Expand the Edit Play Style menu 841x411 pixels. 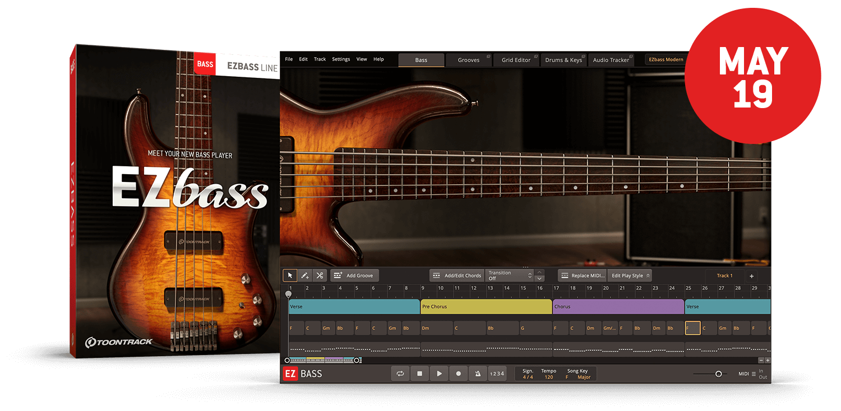click(x=630, y=275)
